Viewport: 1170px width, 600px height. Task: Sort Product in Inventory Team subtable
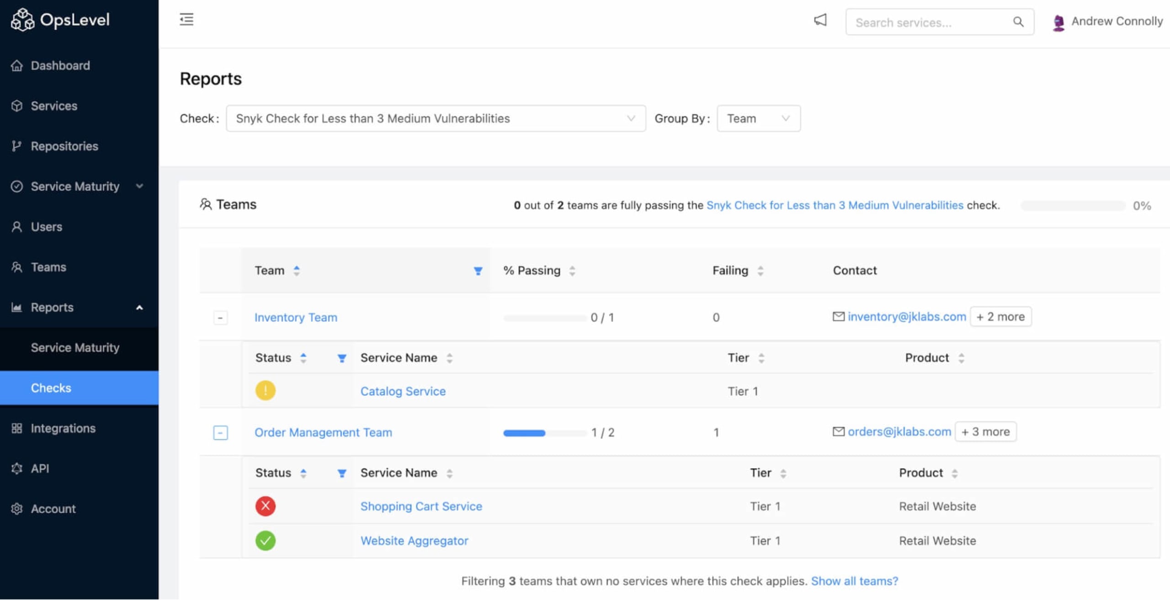point(962,358)
